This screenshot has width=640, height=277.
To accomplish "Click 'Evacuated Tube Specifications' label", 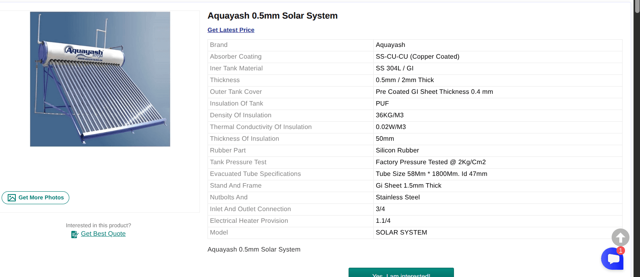I will coord(255,174).
